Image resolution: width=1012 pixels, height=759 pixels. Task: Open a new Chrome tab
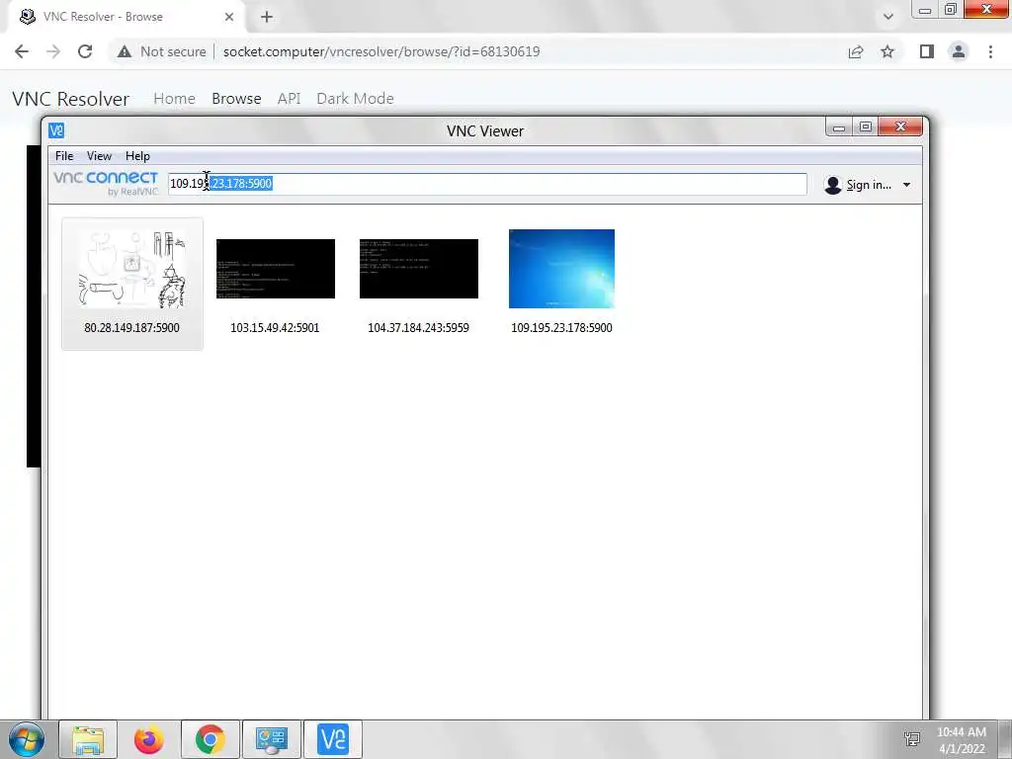pyautogui.click(x=267, y=17)
